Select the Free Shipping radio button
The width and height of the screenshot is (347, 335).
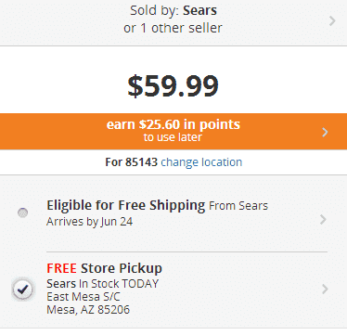coord(22,213)
